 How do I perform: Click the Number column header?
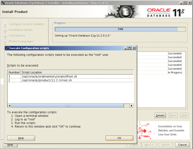(x=14, y=72)
